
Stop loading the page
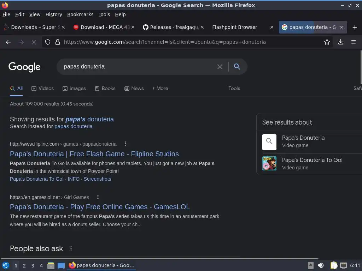[34, 42]
